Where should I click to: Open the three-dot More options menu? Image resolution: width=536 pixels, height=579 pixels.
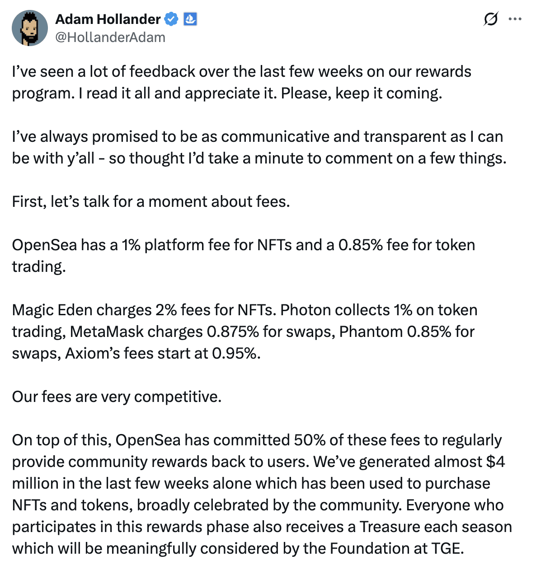pos(515,19)
